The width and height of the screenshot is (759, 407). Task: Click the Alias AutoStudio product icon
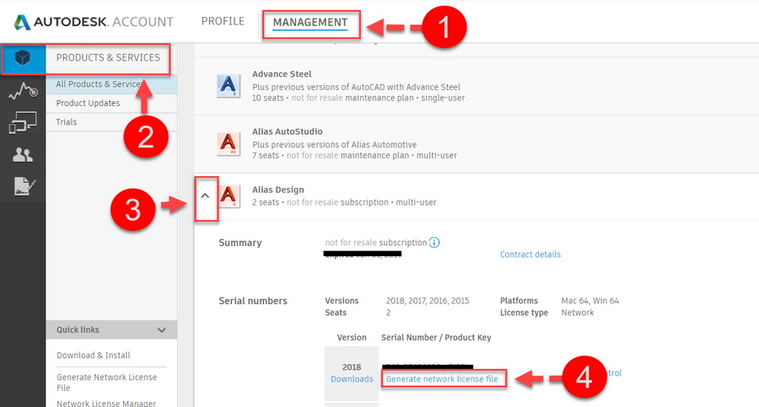[x=228, y=144]
